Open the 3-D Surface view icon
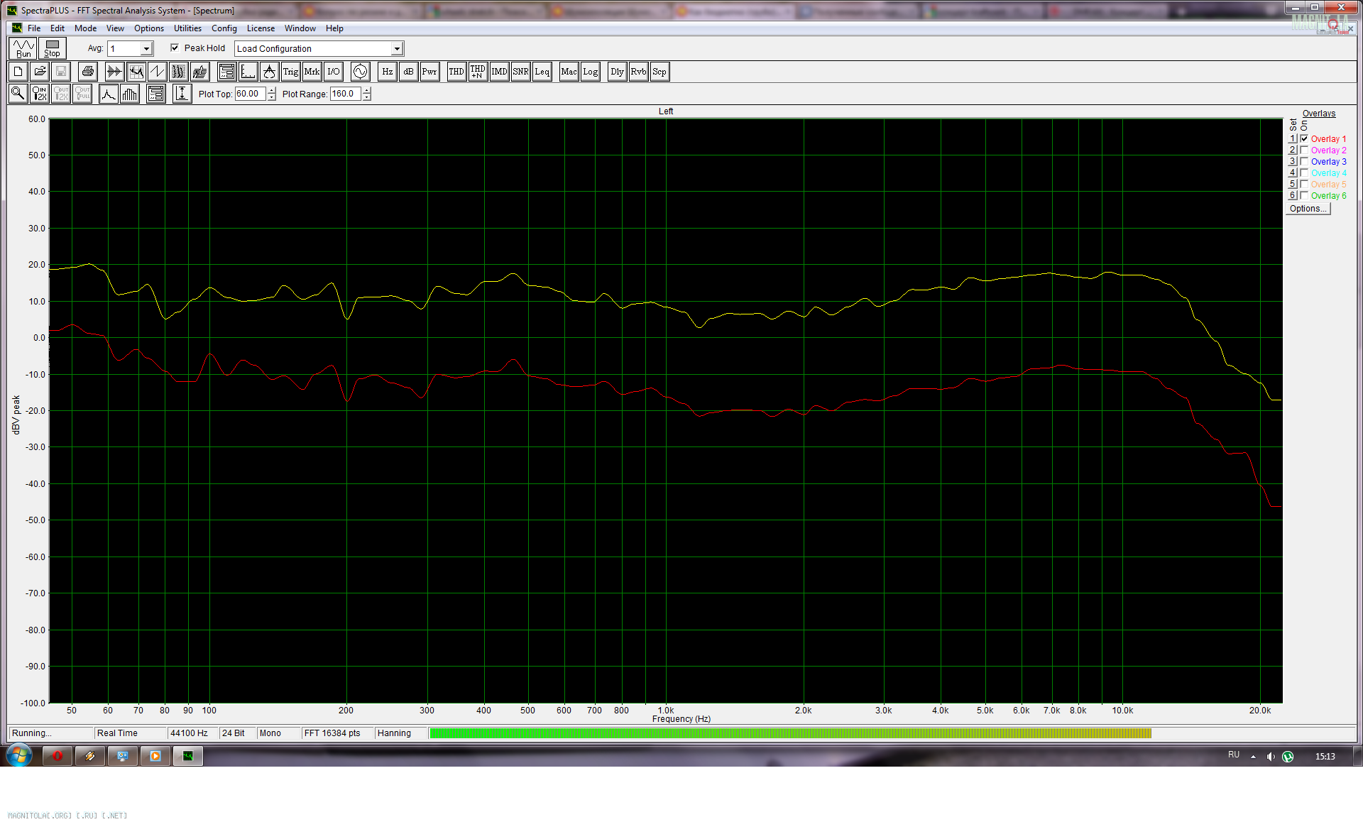This screenshot has width=1363, height=822. 200,72
